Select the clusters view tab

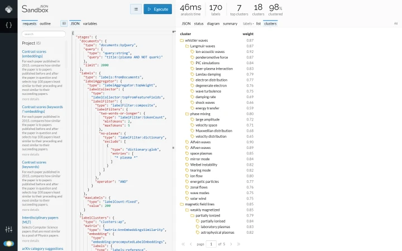click(270, 23)
